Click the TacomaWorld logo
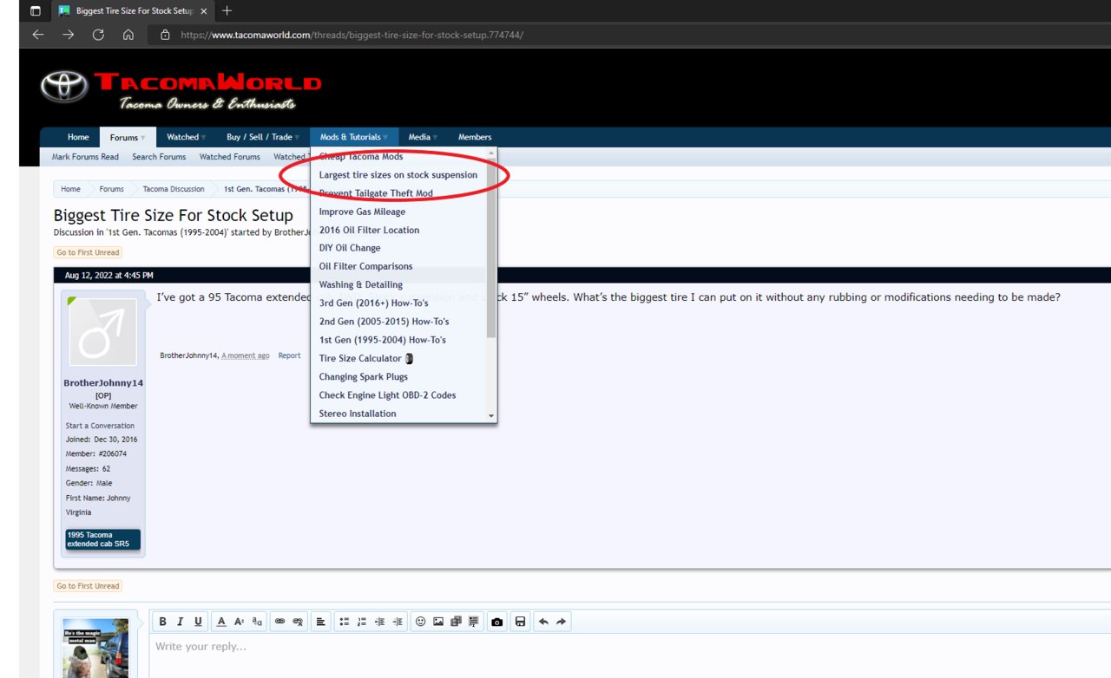This screenshot has height=678, width=1111. 181,91
